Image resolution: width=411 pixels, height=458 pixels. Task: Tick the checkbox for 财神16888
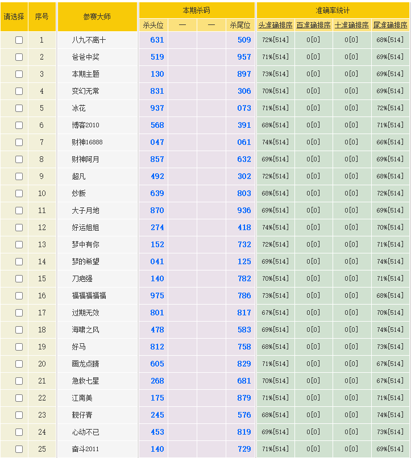(x=19, y=143)
